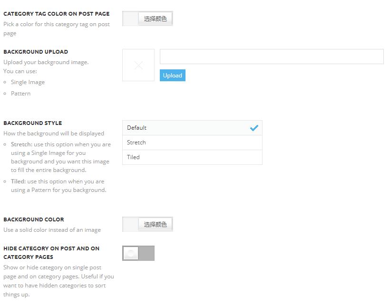Click the blue checkmark on the Default option
This screenshot has height=305, width=390.
(254, 128)
